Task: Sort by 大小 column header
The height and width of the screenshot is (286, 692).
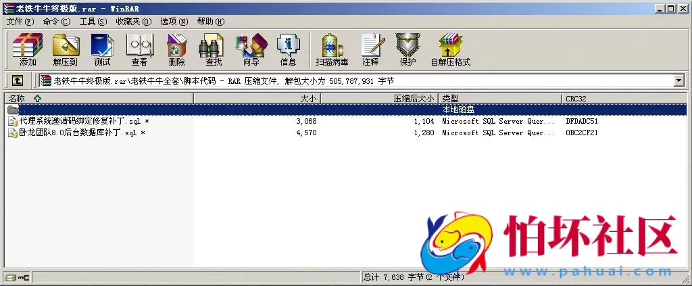Action: 257,99
